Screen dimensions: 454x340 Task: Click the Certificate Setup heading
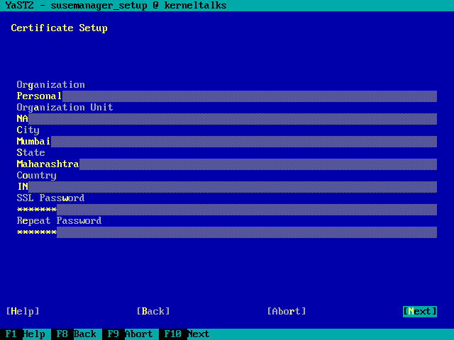pos(59,28)
